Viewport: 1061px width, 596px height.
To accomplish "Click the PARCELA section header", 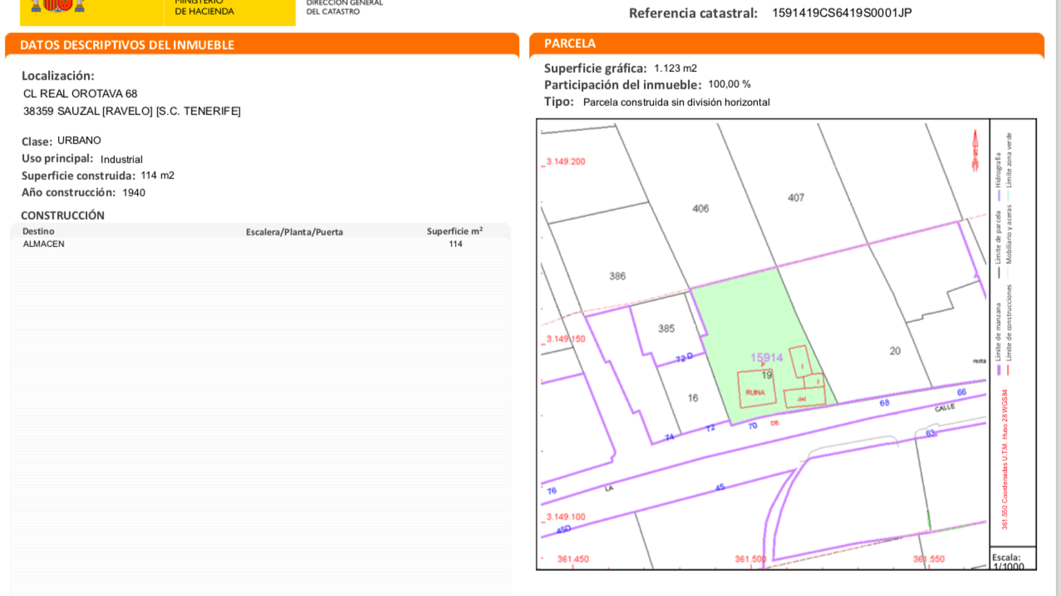I will click(x=570, y=44).
